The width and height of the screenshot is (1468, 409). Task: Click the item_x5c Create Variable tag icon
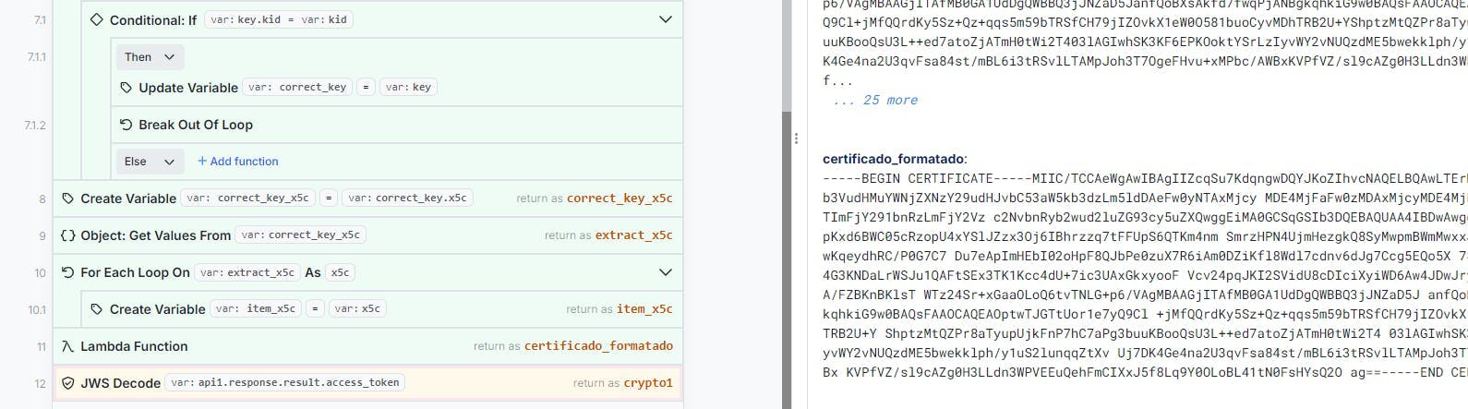[x=98, y=309]
